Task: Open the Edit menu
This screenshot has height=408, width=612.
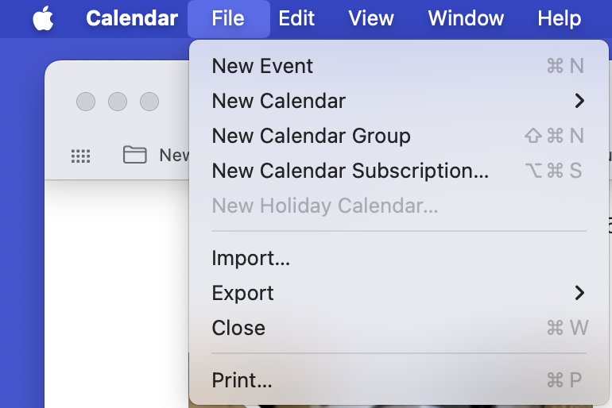Action: click(x=296, y=18)
